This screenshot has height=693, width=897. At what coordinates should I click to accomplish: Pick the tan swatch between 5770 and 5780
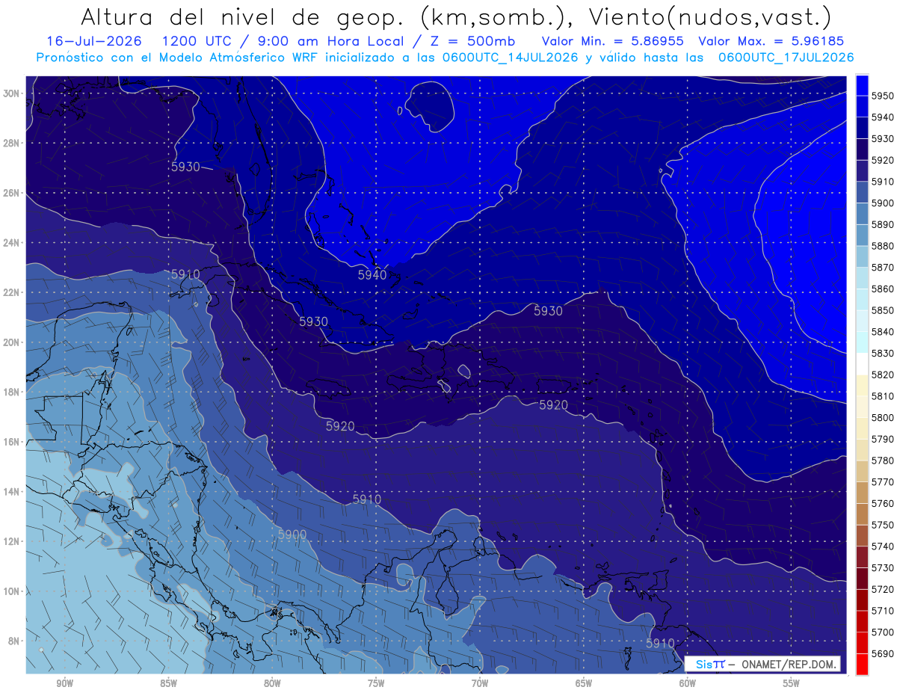pos(862,471)
